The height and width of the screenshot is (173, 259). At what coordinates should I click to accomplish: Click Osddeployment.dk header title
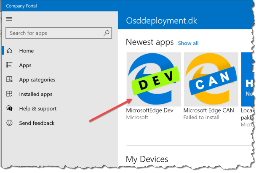coord(162,21)
